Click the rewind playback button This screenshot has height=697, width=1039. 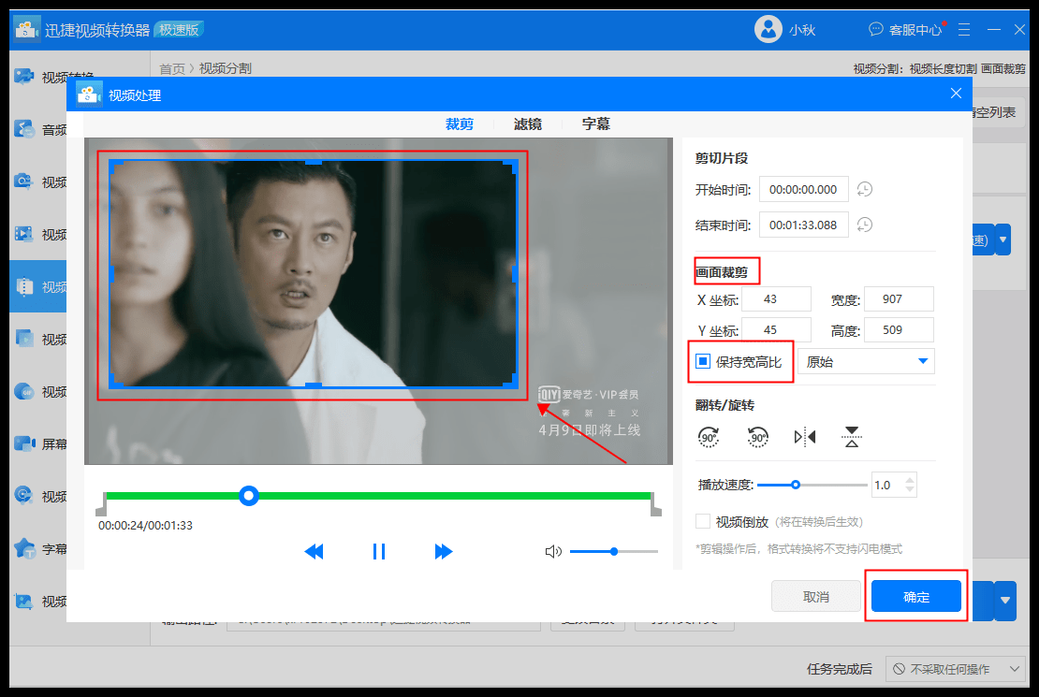(x=314, y=552)
